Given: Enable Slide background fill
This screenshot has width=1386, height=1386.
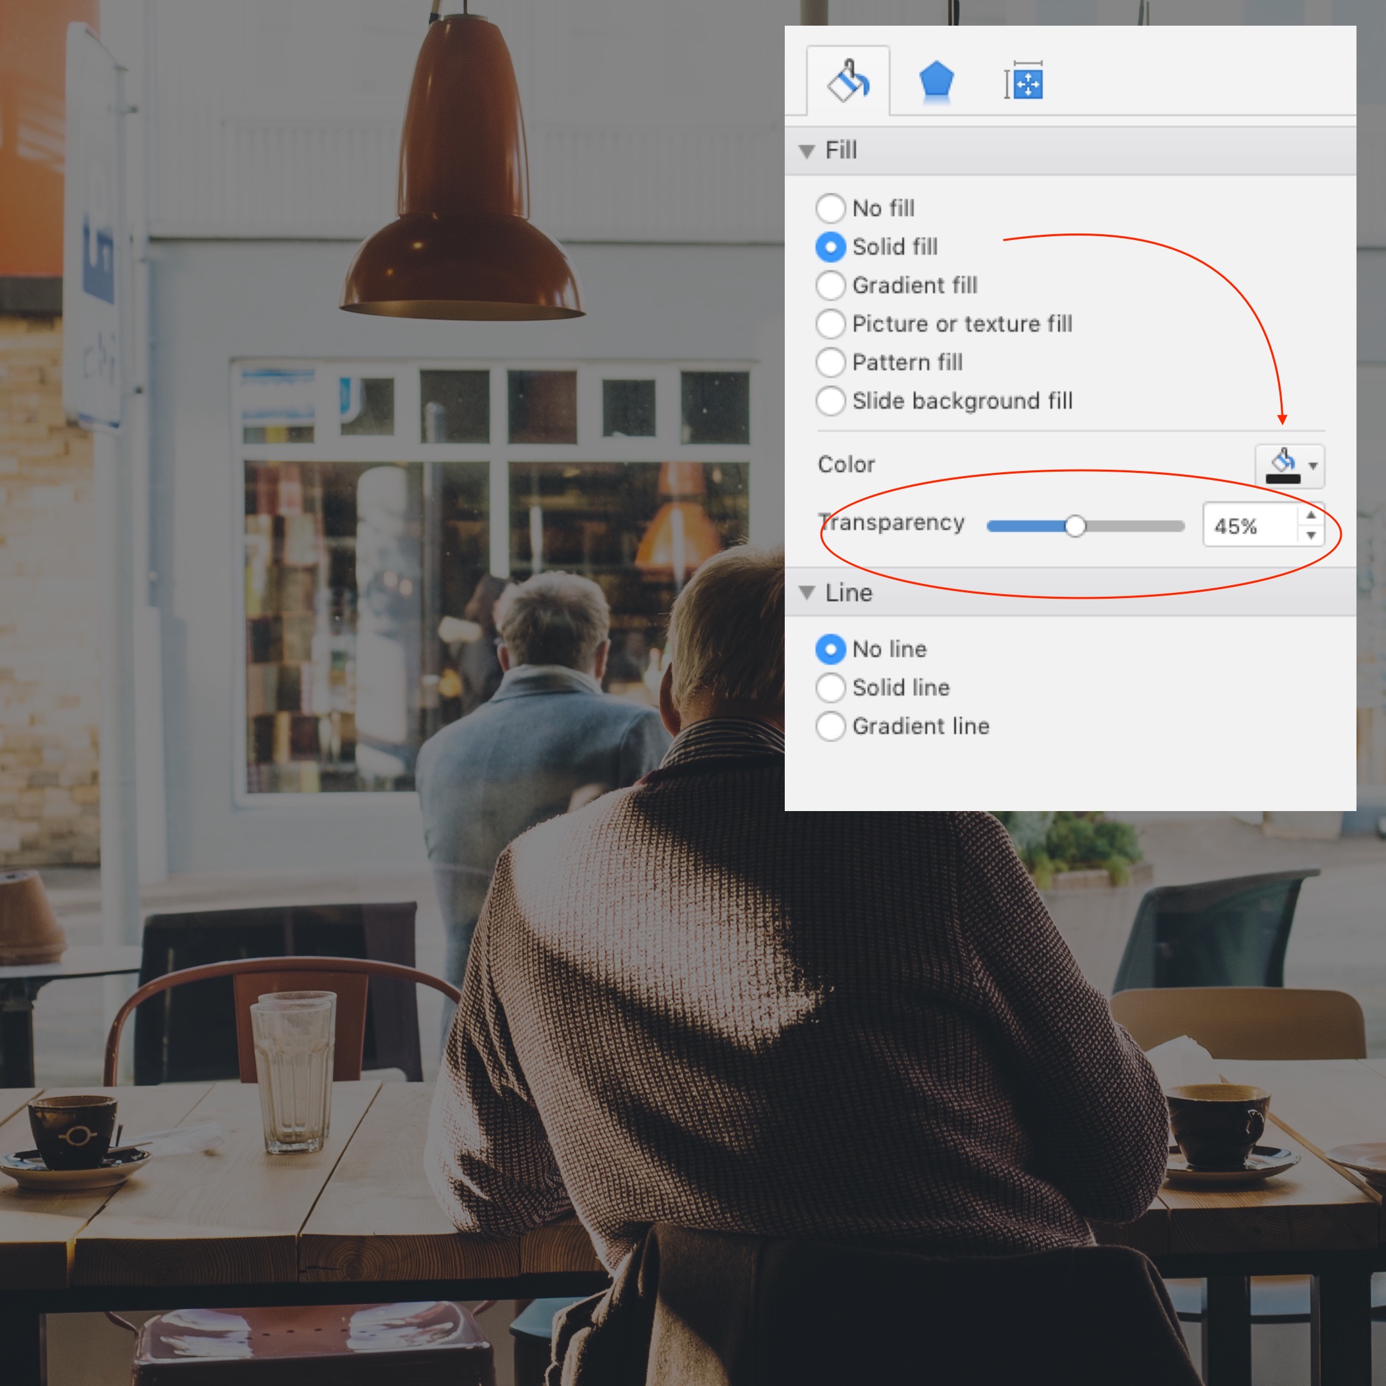Looking at the screenshot, I should tap(831, 400).
